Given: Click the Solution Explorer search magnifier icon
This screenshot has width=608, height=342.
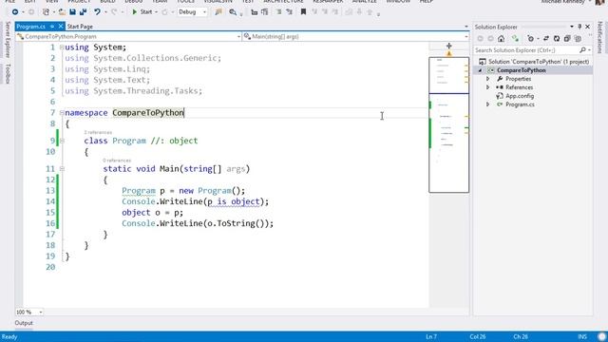Looking at the screenshot, I should click(582, 50).
